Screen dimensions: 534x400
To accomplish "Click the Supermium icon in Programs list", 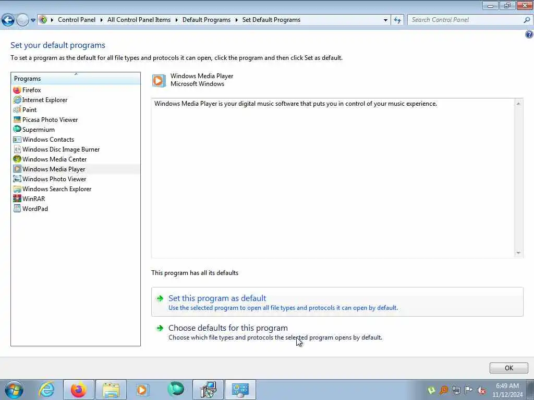I will (17, 130).
